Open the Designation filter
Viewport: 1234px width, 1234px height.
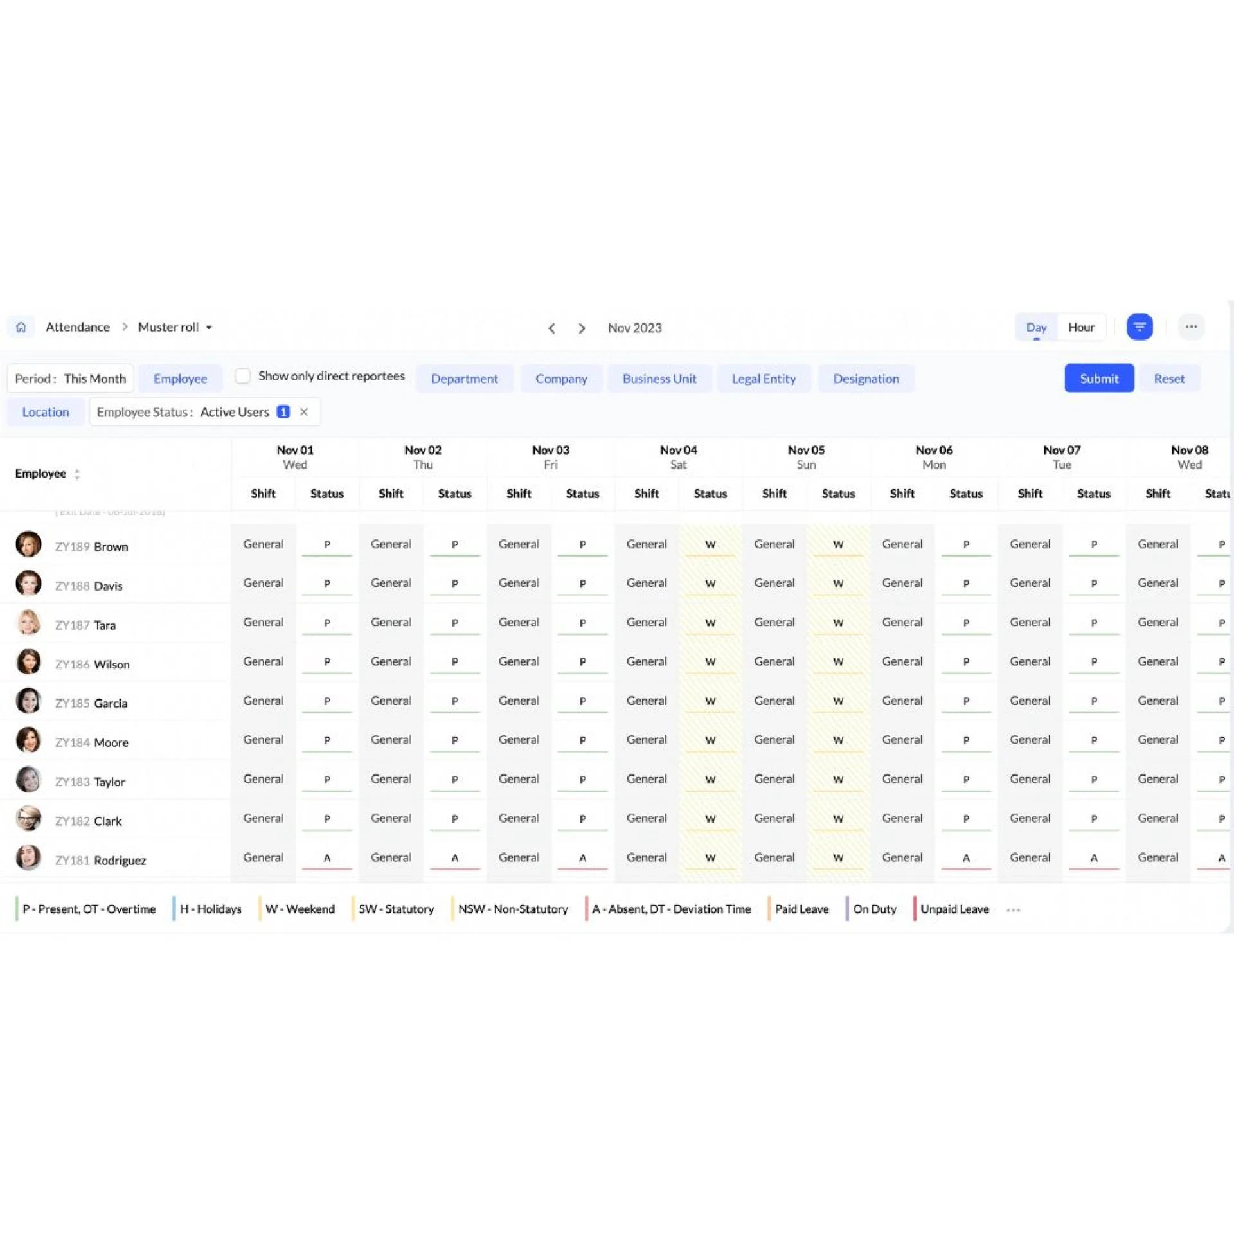[866, 379]
